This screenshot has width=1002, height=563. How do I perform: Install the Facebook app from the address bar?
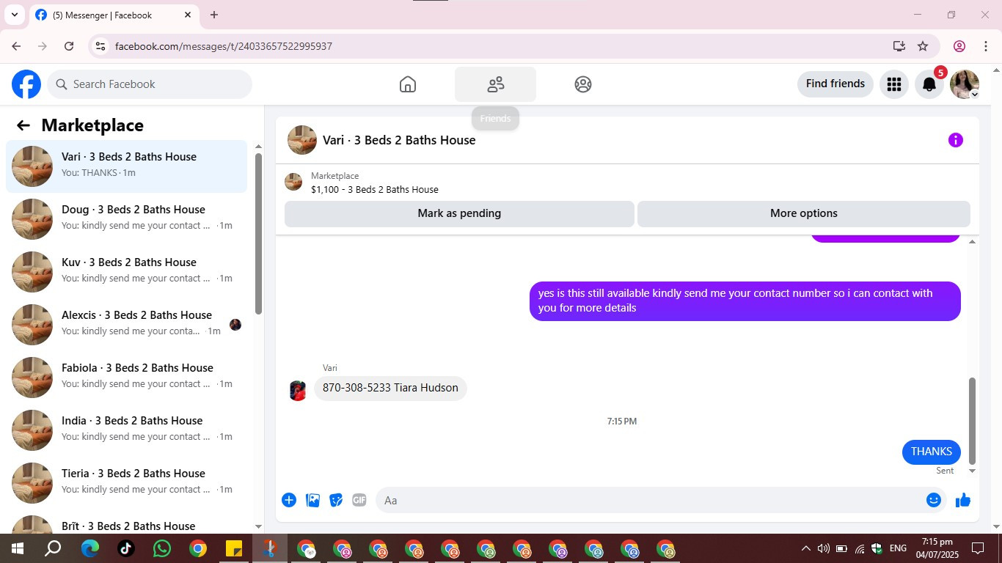(899, 46)
